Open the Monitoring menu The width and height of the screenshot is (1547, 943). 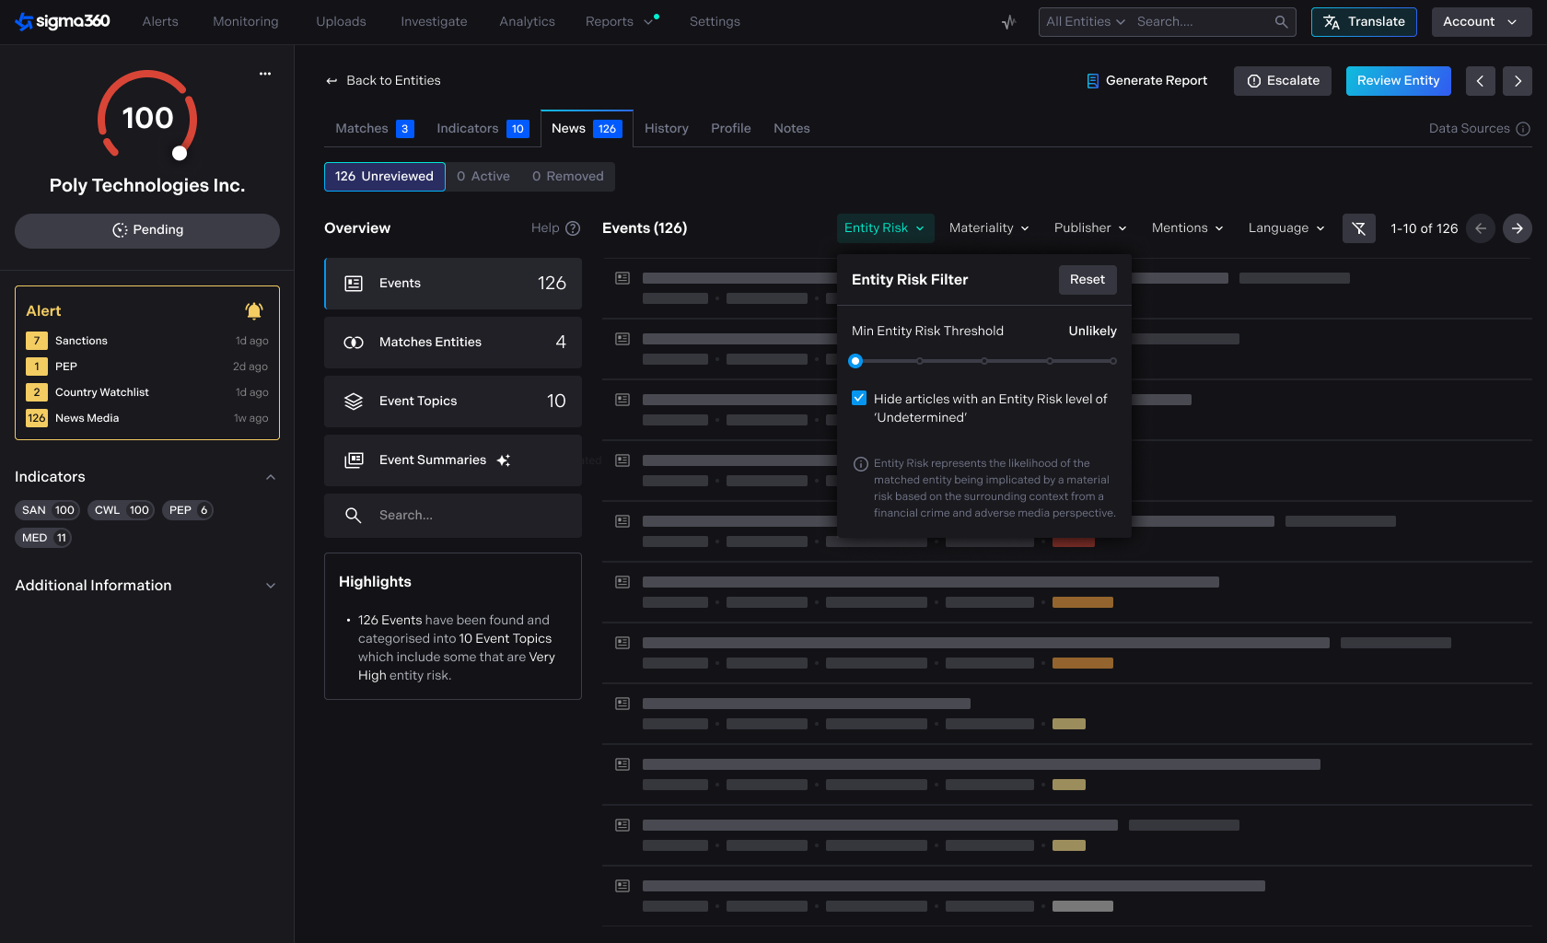(x=246, y=22)
